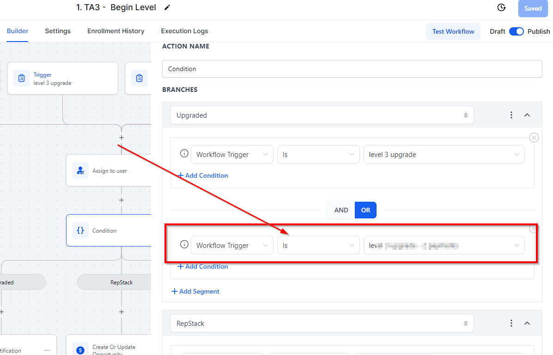Viewport: 553px width, 355px height.
Task: Edit the workflow name with pencil icon
Action: coord(167,7)
